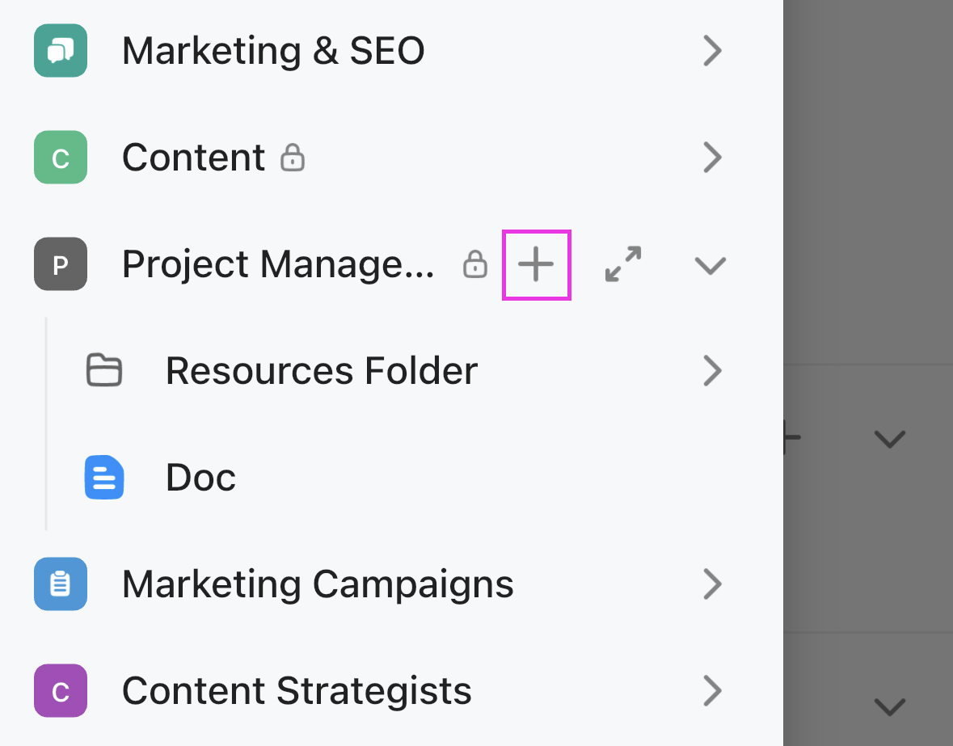The width and height of the screenshot is (953, 746).
Task: Expand the Marketing Campaigns chevron
Action: click(x=711, y=584)
